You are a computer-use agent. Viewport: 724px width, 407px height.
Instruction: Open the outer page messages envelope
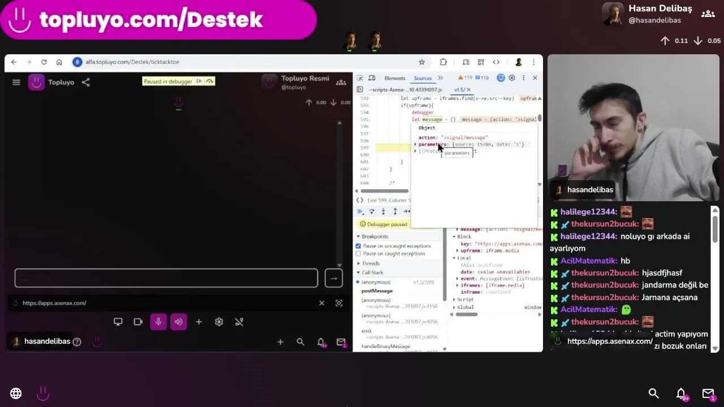(x=708, y=394)
